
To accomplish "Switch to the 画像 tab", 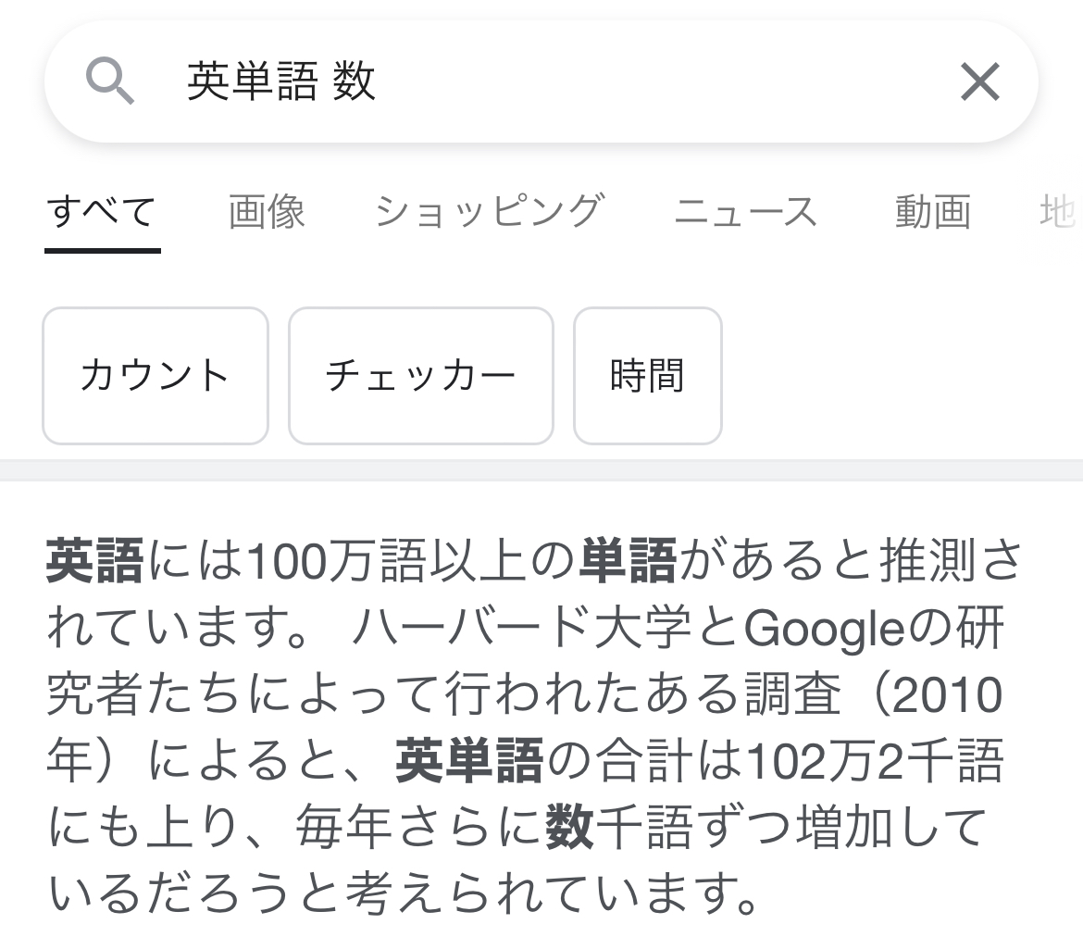I will (267, 212).
